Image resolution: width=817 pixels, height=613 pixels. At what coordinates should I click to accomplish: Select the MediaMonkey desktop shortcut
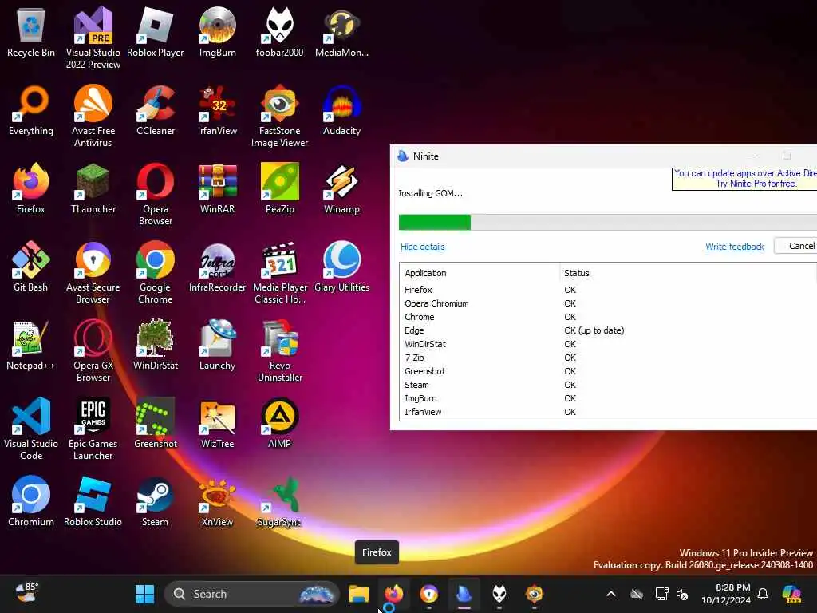coord(341,32)
